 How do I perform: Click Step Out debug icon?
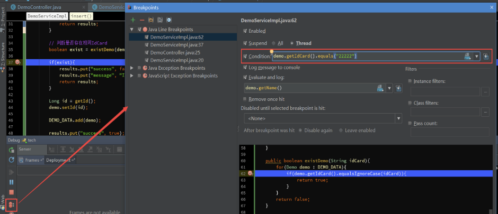tap(90, 150)
